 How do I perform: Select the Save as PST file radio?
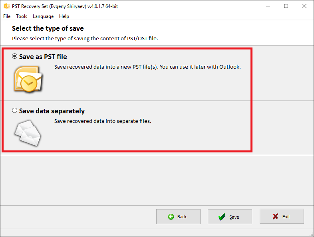pyautogui.click(x=14, y=56)
